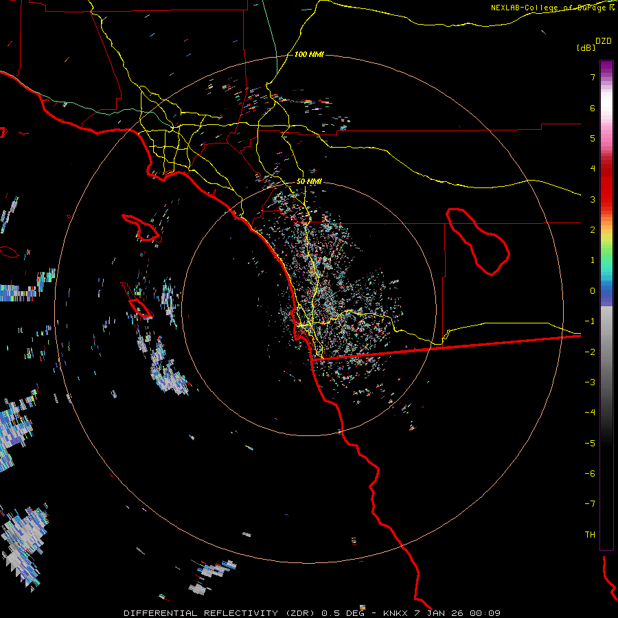Select the -3 value on the color scale
This screenshot has height=618, width=618.
tap(590, 382)
